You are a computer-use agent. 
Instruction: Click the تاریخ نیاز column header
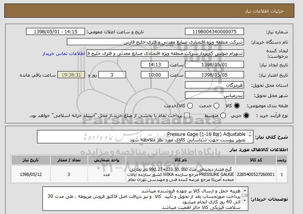31,160
